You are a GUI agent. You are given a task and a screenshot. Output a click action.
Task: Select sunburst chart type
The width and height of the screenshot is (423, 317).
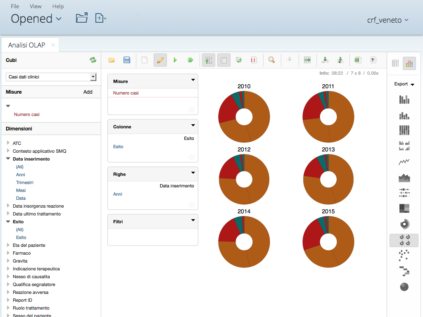pos(404,224)
